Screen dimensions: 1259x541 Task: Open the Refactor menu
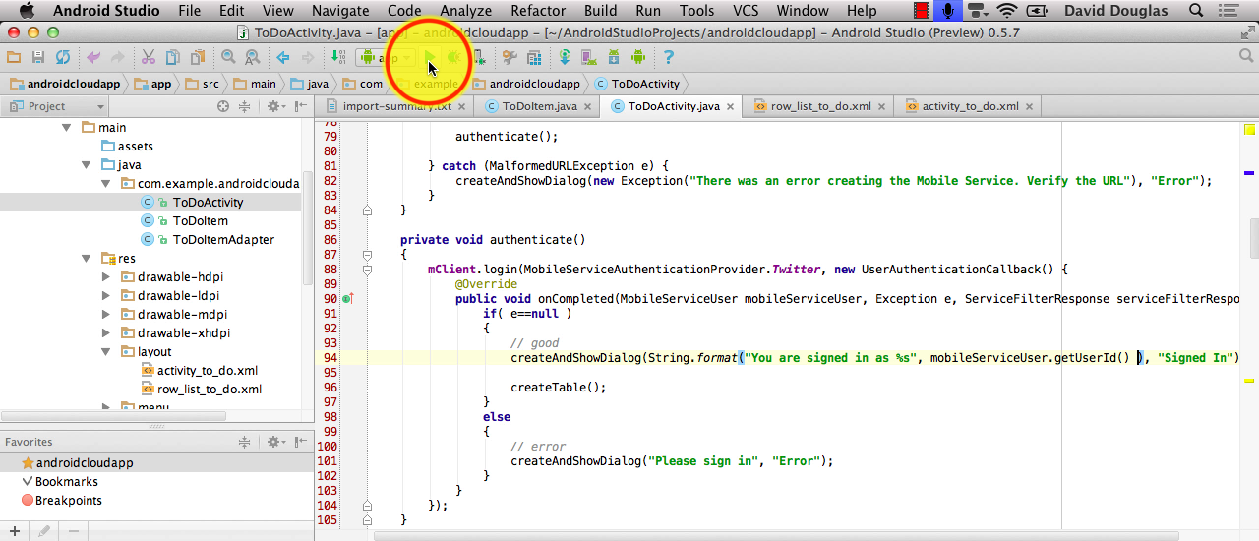point(537,11)
